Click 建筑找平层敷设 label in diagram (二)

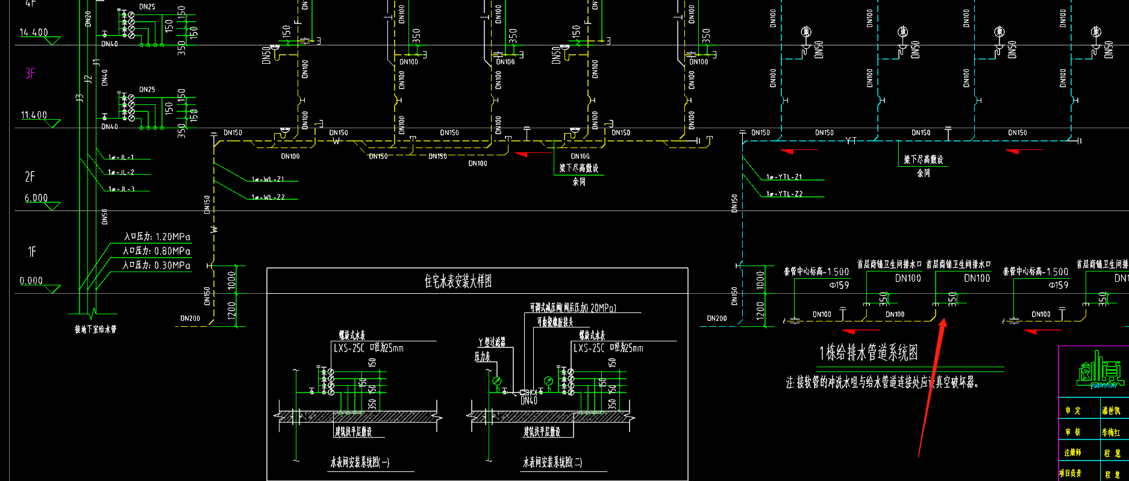542,432
